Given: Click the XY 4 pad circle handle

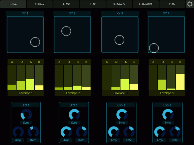Looking at the screenshot, I should (154, 48).
